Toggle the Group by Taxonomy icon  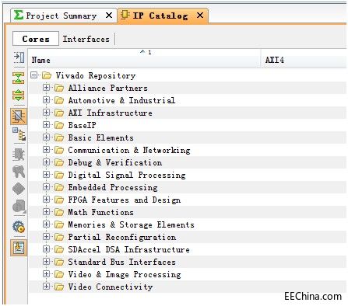coord(19,116)
